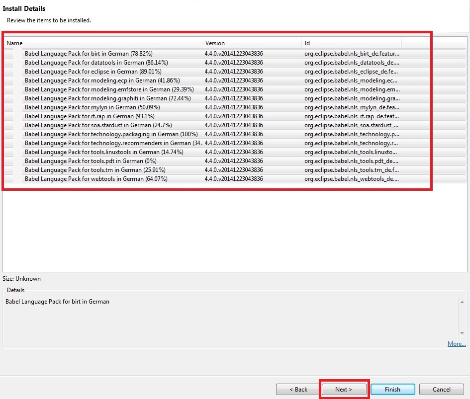
Task: Click the Details scrollbar up arrow
Action: pos(462,302)
